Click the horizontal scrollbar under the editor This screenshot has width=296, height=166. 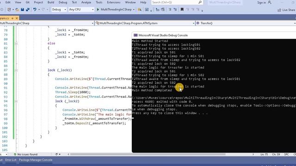tap(148, 154)
